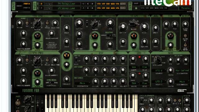Open the LFO 2 Shape dropdown showing S&H

[134, 83]
